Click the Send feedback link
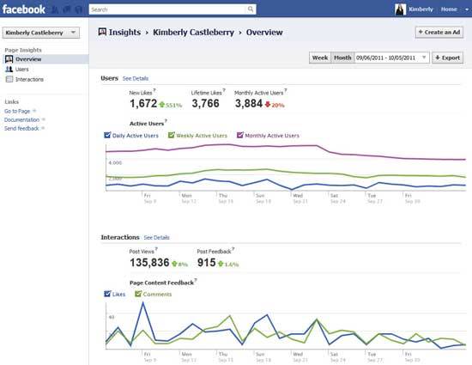The image size is (472, 365). pos(21,128)
